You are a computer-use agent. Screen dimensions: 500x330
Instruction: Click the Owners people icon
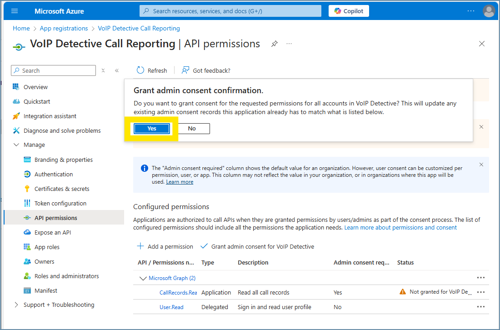click(27, 261)
